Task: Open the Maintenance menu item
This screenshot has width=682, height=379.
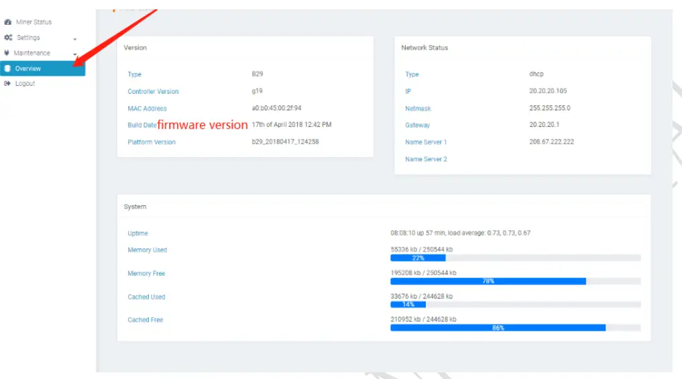Action: [x=32, y=52]
